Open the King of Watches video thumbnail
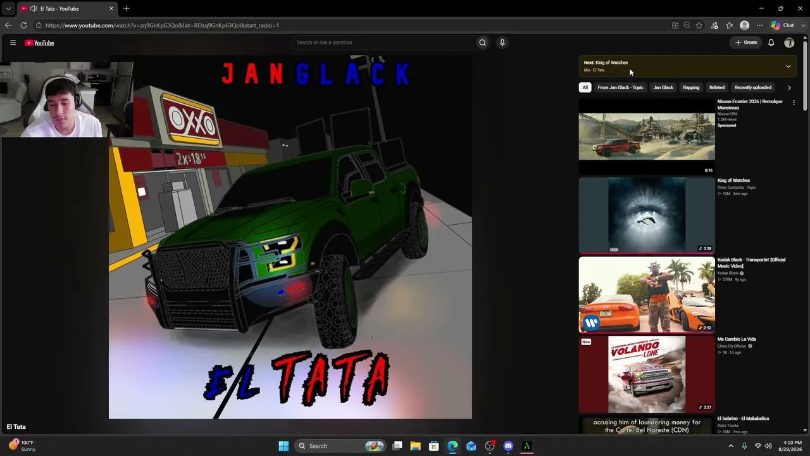Viewport: 810px width, 456px height. (x=647, y=215)
